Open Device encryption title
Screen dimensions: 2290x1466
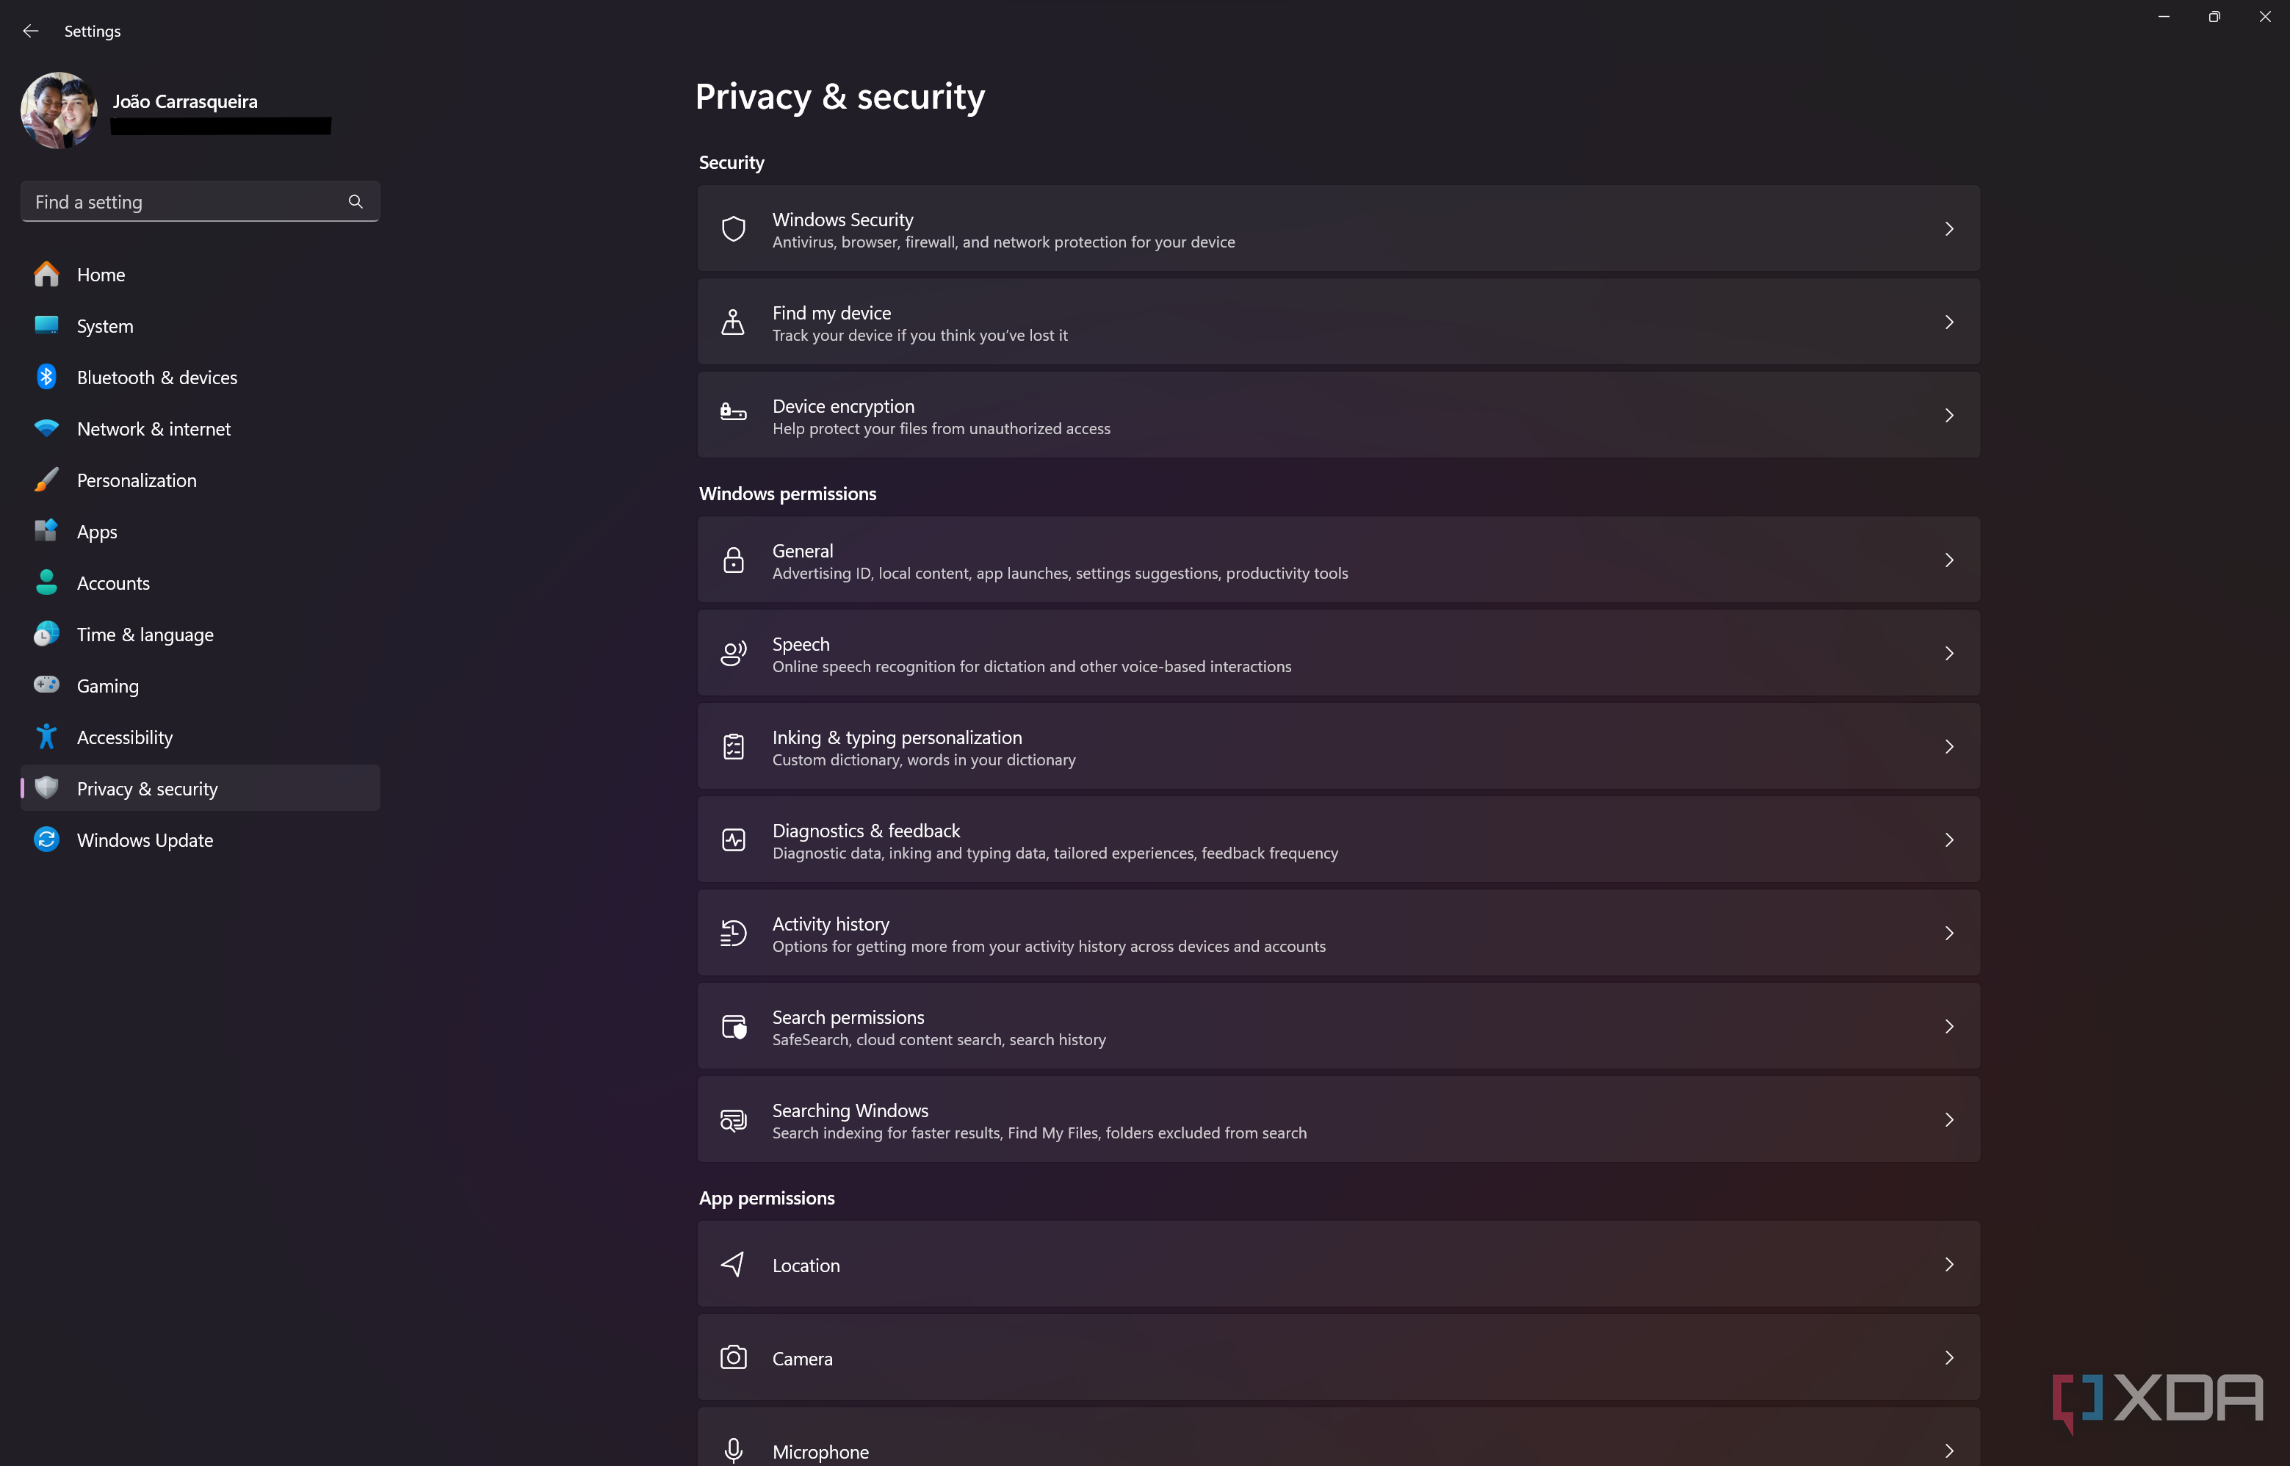point(843,405)
